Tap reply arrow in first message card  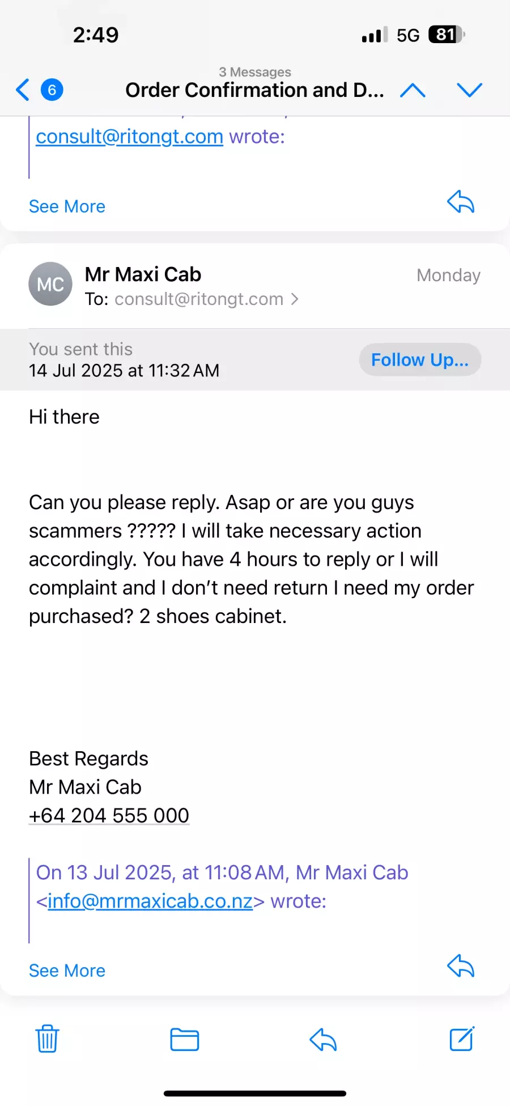461,202
